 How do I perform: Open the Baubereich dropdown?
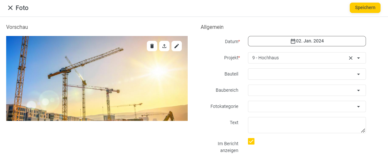[307, 90]
